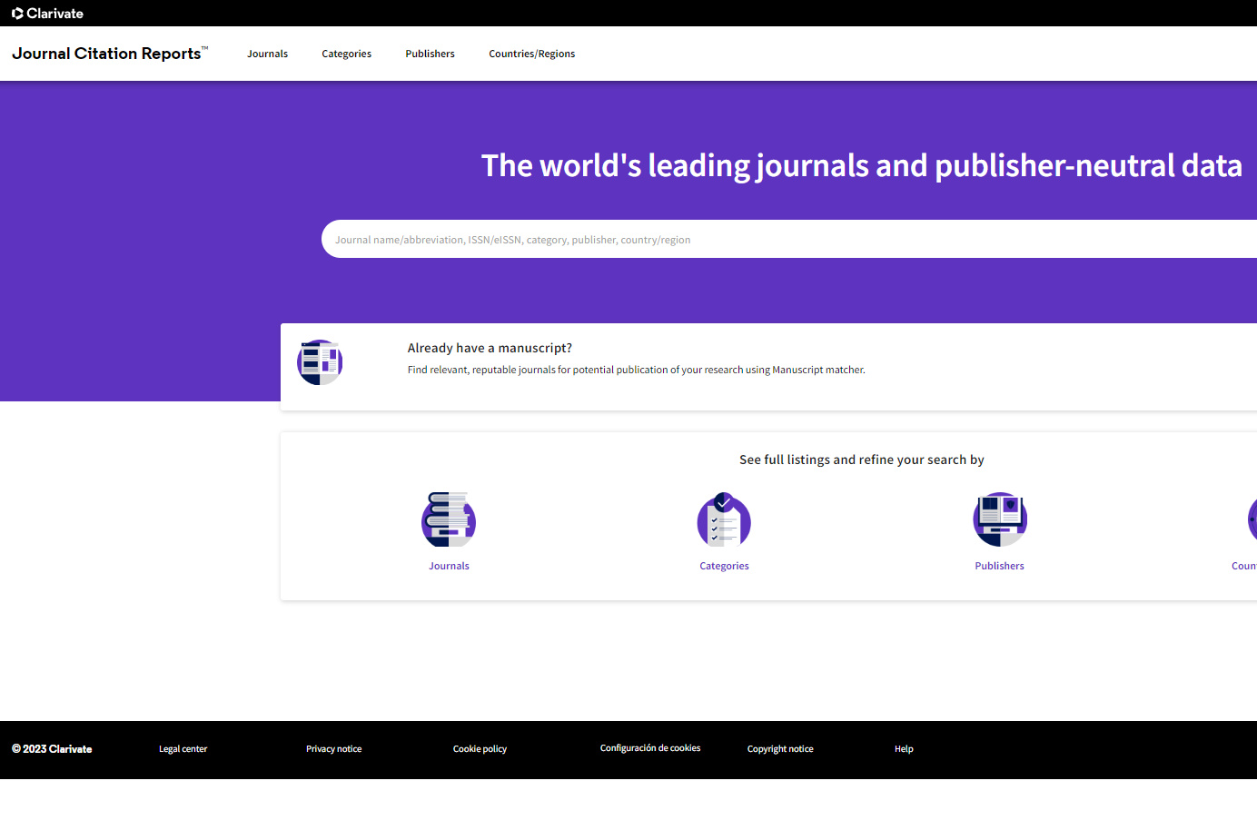Click the Clarivate logo in top bar
This screenshot has width=1257, height=840.
[x=47, y=14]
